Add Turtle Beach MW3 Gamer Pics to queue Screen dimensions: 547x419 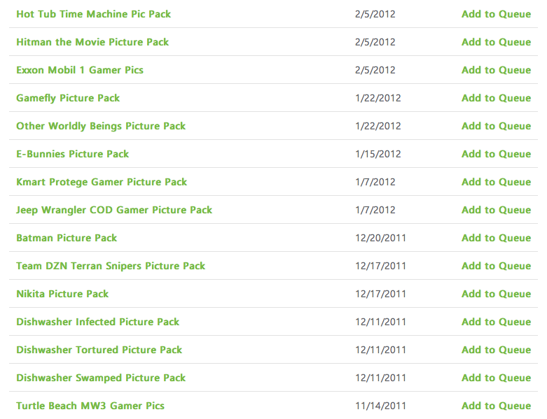click(496, 406)
